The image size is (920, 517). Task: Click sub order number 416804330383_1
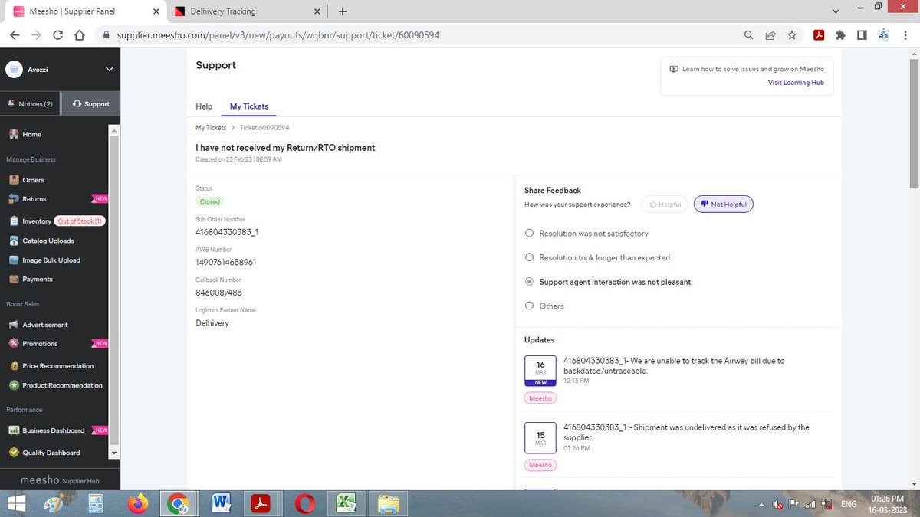pos(227,231)
